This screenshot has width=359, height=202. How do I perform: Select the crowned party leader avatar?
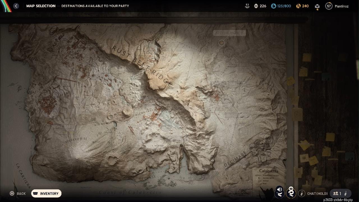291,192
